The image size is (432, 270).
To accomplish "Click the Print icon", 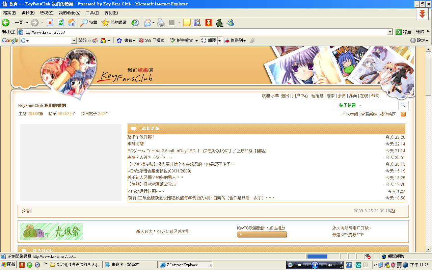I will [x=161, y=23].
